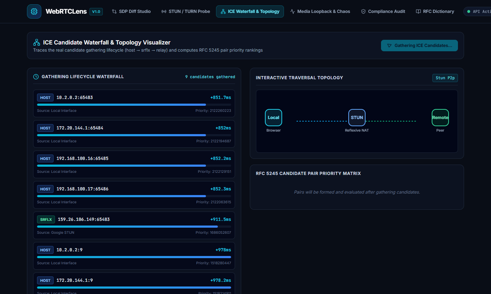Click the Priority: 2122194687 label
This screenshot has width=491, height=294.
[214, 141]
